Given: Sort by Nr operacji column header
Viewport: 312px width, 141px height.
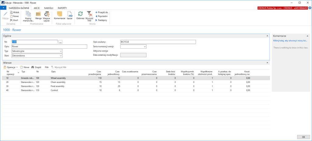Looking at the screenshot, I should [11, 72].
